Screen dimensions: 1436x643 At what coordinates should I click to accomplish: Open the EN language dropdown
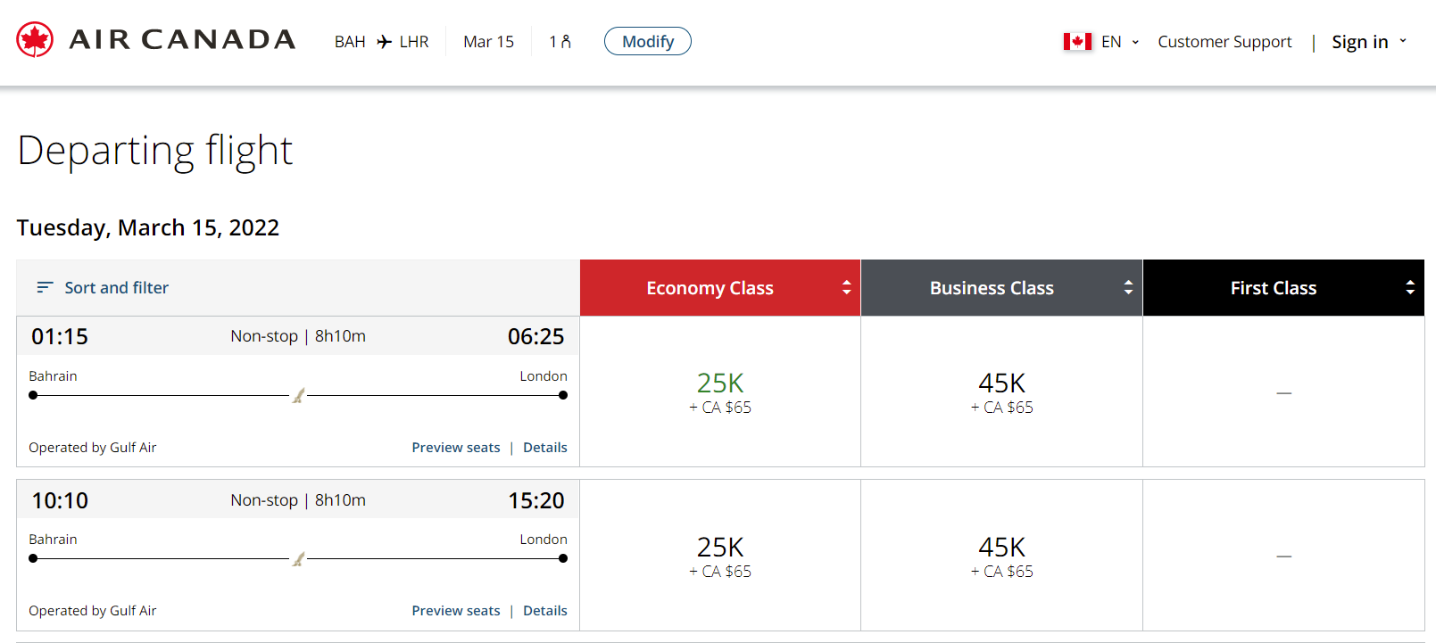1119,42
